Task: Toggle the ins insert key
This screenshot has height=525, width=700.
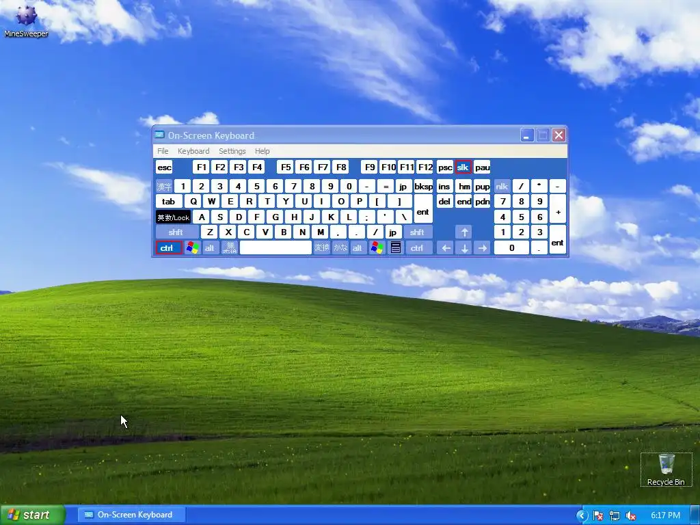Action: coord(444,186)
